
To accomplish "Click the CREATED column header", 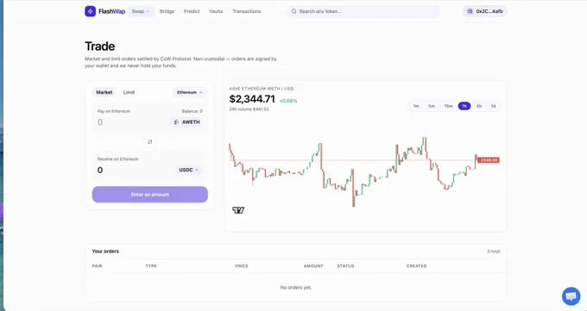I will point(416,266).
